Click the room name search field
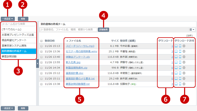 tap(19, 24)
